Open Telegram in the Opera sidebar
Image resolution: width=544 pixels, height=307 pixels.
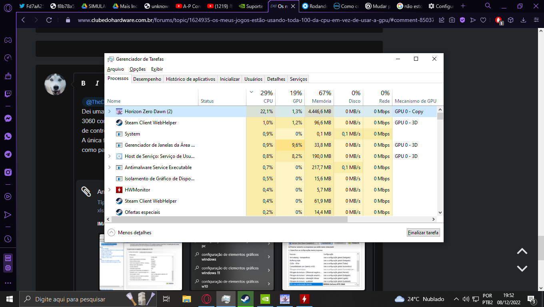(x=8, y=154)
